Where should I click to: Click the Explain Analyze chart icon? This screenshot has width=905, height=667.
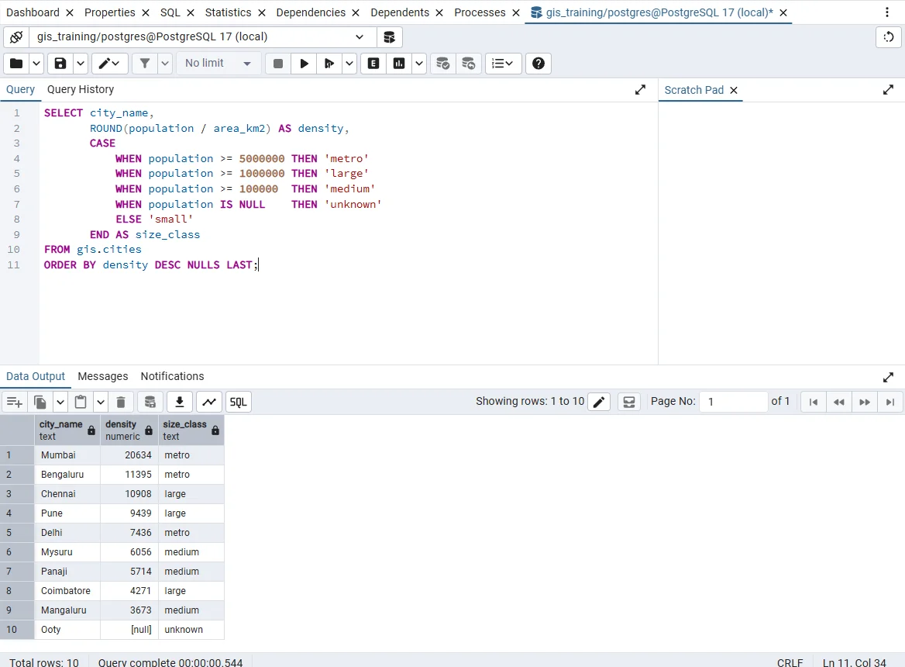(x=399, y=64)
